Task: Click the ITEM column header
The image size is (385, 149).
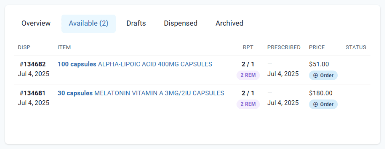Action: 64,47
